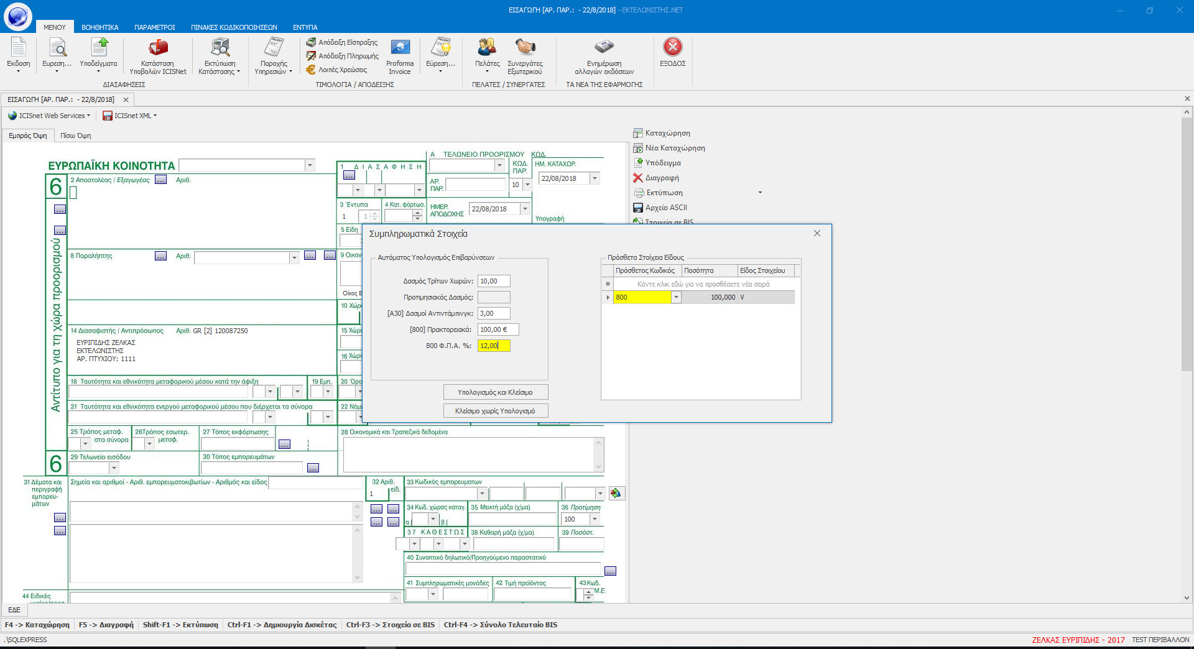
Task: Open the Πελάτες customers icon
Action: [x=487, y=47]
